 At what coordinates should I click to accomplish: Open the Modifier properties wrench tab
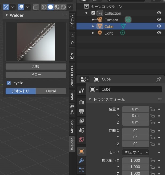coord(82,160)
